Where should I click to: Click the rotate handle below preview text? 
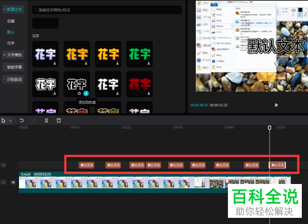tap(276, 63)
